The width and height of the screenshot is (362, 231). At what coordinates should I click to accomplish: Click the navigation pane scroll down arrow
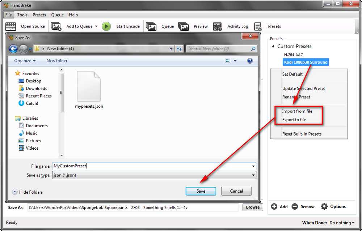pyautogui.click(x=62, y=155)
